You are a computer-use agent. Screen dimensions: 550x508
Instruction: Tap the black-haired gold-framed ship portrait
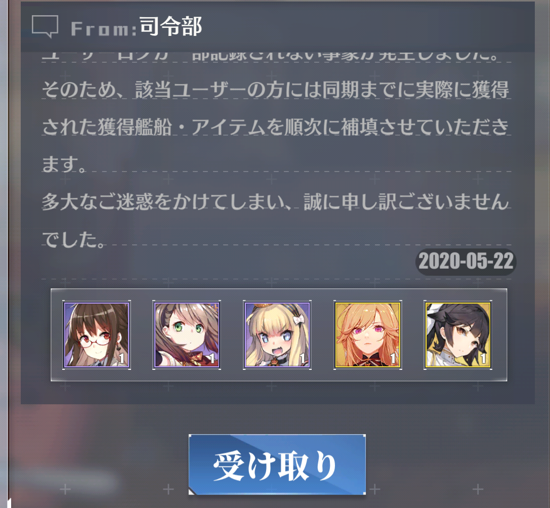(x=458, y=334)
